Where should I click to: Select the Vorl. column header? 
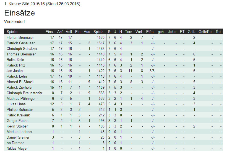(x=139, y=32)
